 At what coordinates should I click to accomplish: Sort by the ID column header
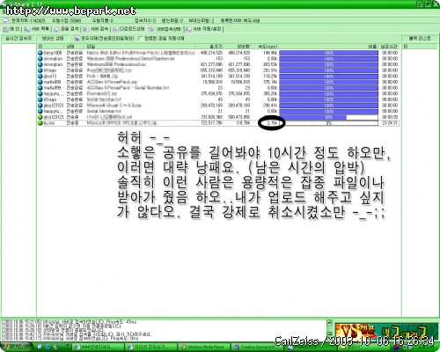pyautogui.click(x=50, y=47)
